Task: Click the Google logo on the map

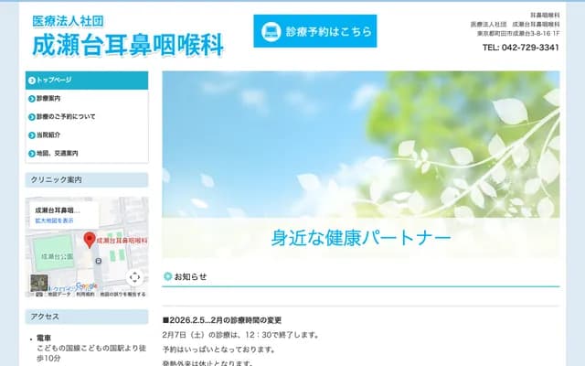Action: tap(87, 285)
